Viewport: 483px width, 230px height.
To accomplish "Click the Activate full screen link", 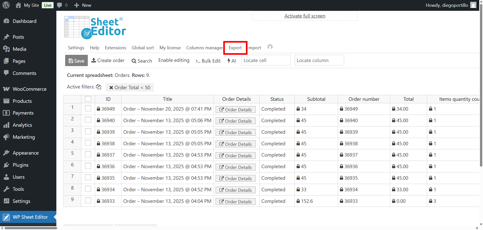I will [x=305, y=16].
